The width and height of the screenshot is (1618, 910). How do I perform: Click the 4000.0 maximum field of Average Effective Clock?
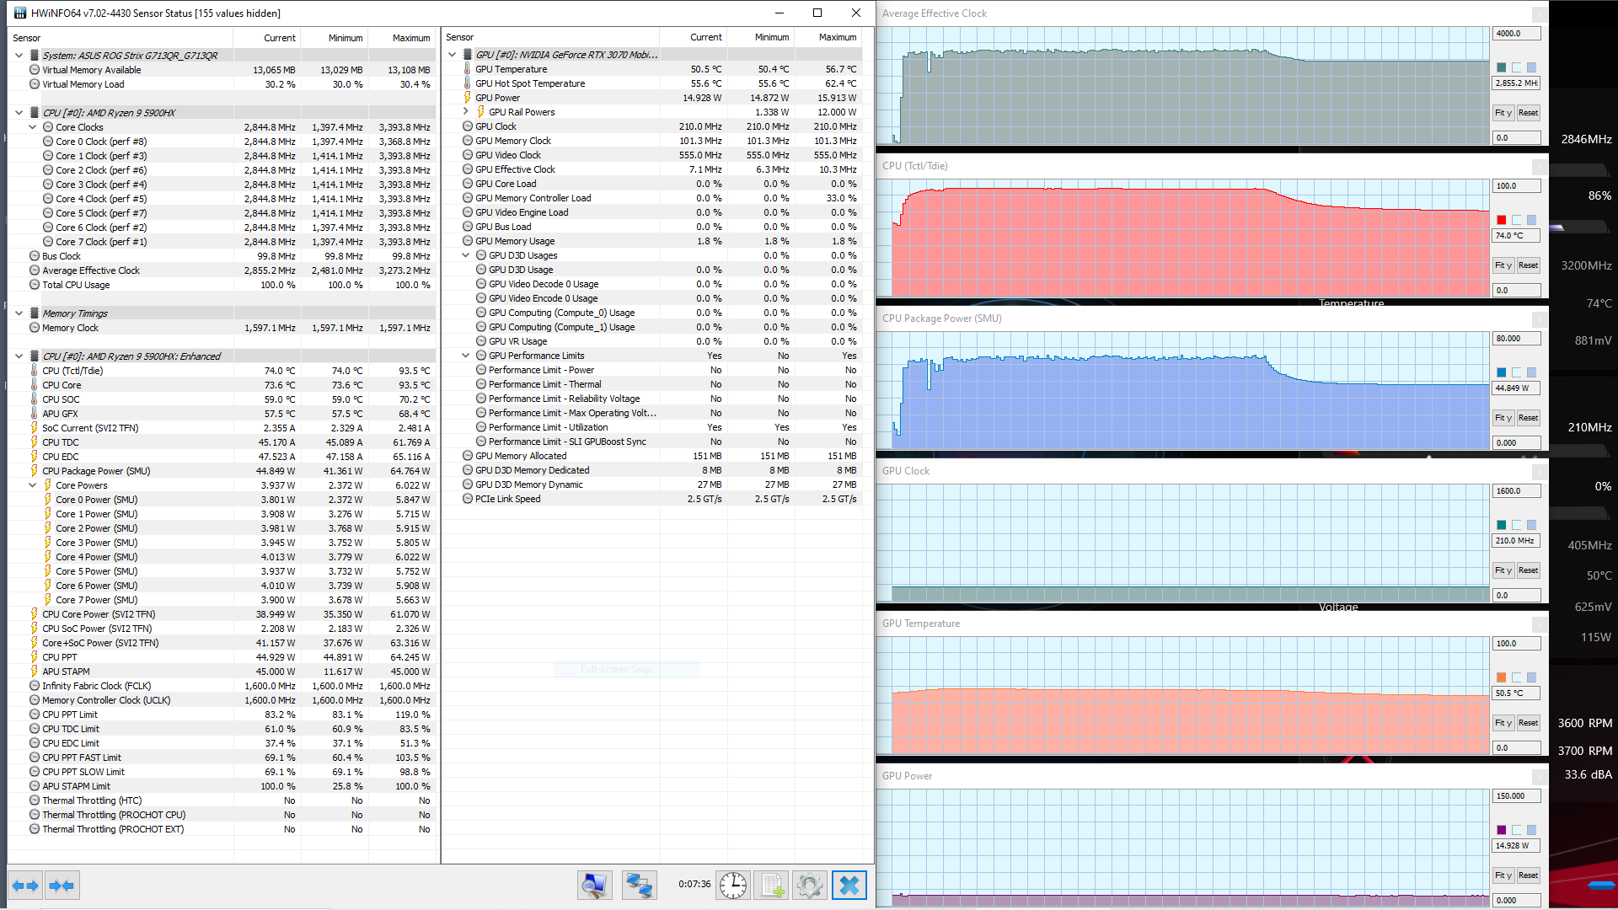tap(1516, 34)
